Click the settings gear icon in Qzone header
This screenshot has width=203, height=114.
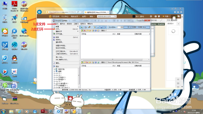(x=151, y=16)
